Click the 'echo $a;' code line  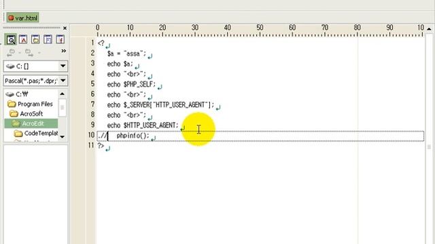120,64
